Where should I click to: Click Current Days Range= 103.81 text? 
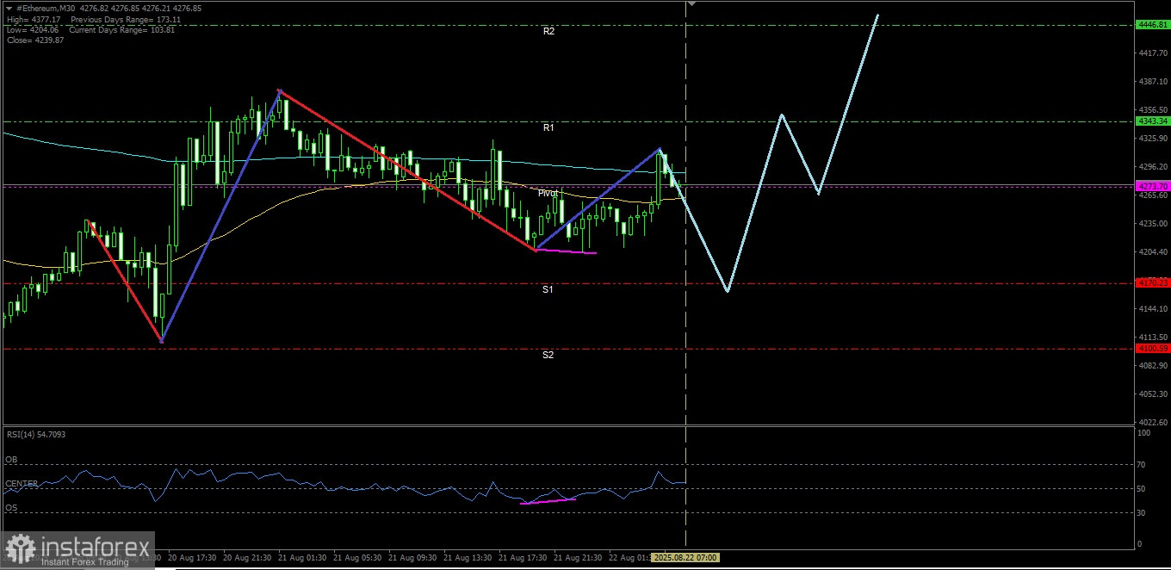(x=122, y=29)
